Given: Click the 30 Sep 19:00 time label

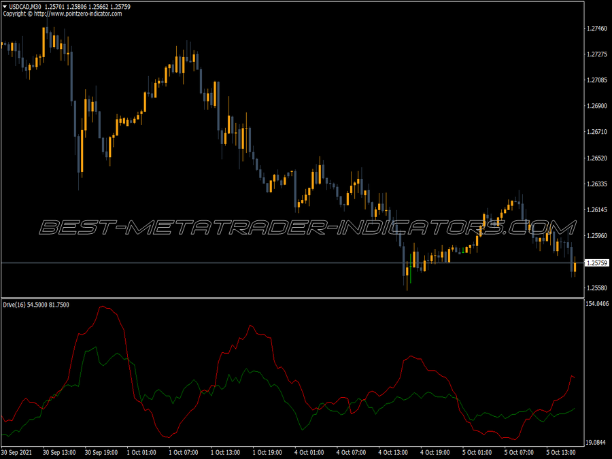Looking at the screenshot, I should coord(101,452).
